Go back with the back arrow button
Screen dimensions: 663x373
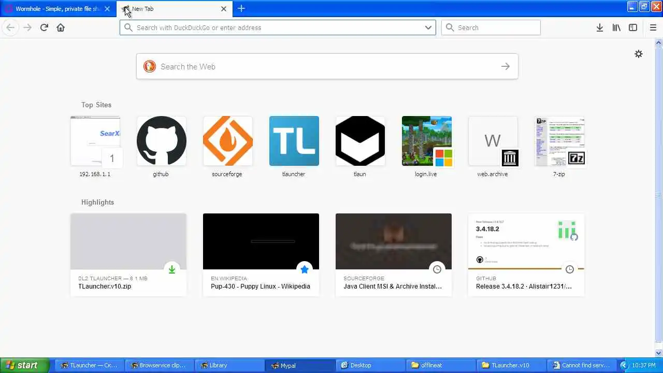click(10, 27)
